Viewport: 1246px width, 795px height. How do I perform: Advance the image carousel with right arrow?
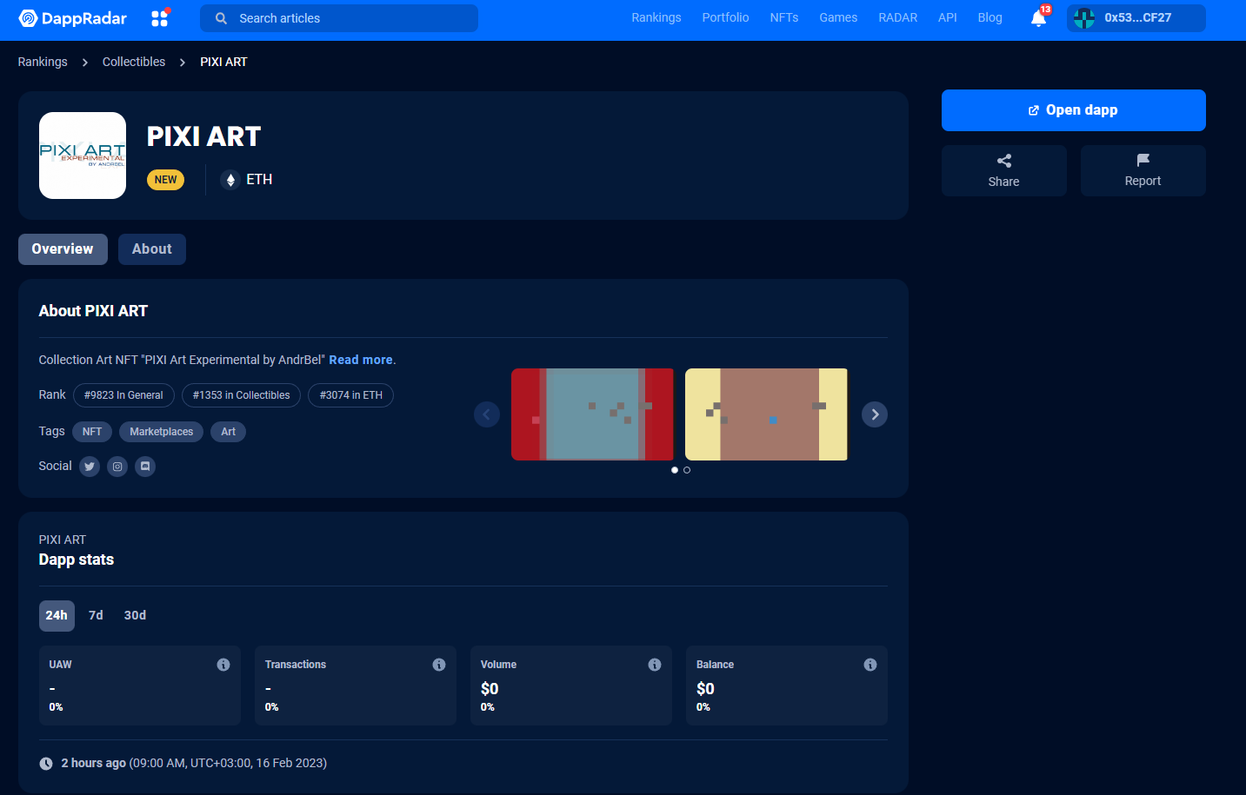pos(874,414)
